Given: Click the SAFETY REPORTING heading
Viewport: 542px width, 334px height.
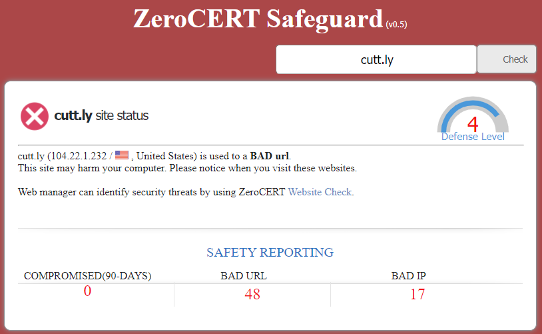Looking at the screenshot, I should click(270, 252).
